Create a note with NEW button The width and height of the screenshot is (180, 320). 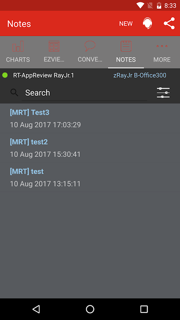pyautogui.click(x=126, y=24)
